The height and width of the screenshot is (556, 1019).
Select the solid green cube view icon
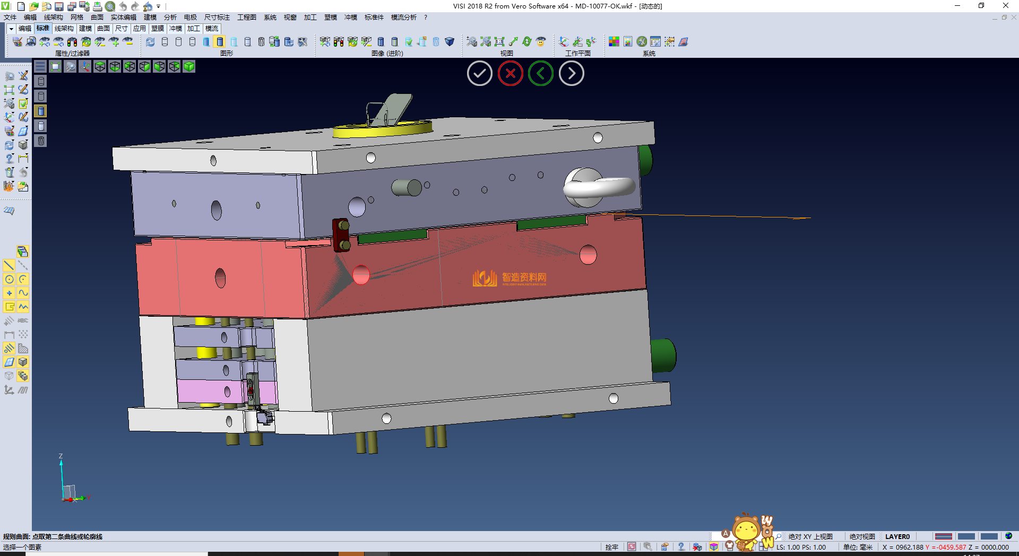[189, 66]
